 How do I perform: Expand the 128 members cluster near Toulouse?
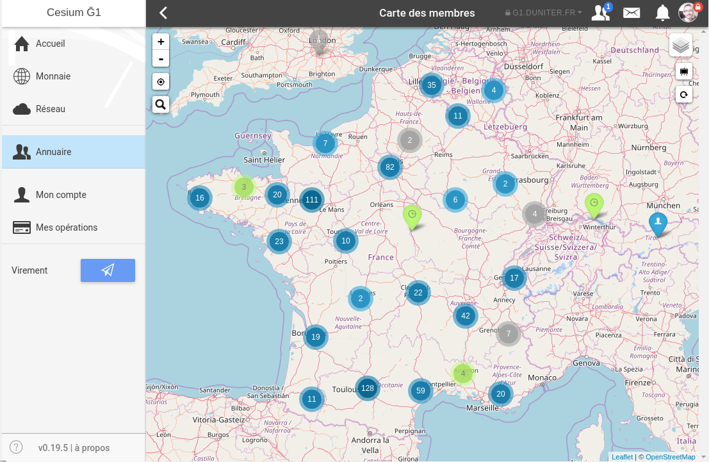(x=367, y=388)
